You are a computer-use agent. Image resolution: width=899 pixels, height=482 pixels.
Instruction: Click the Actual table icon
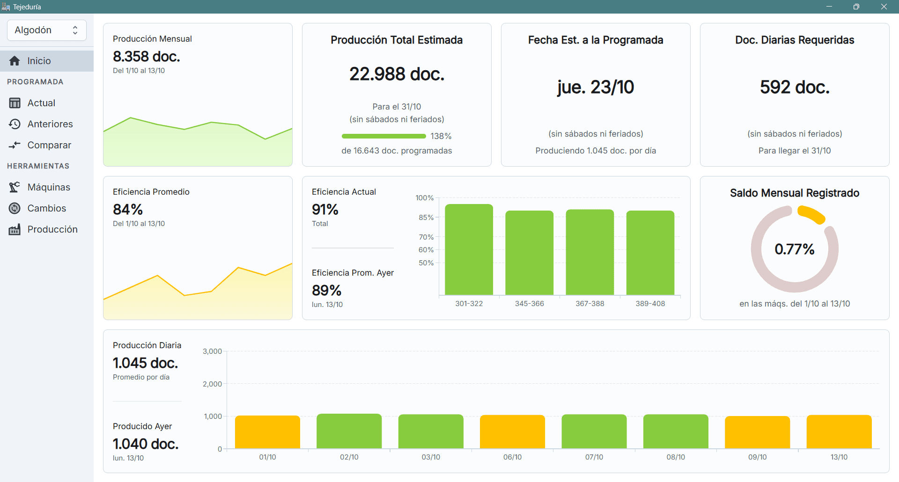coord(15,103)
